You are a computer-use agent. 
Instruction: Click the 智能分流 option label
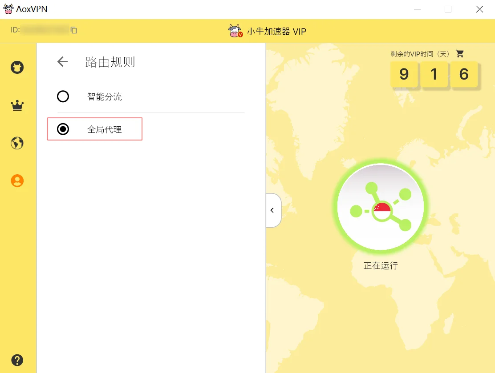pos(105,96)
